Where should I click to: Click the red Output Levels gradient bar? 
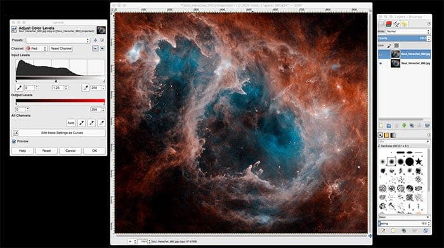coord(60,101)
